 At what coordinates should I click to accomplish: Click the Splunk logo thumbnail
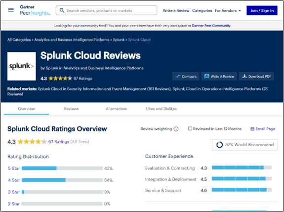tap(22, 66)
